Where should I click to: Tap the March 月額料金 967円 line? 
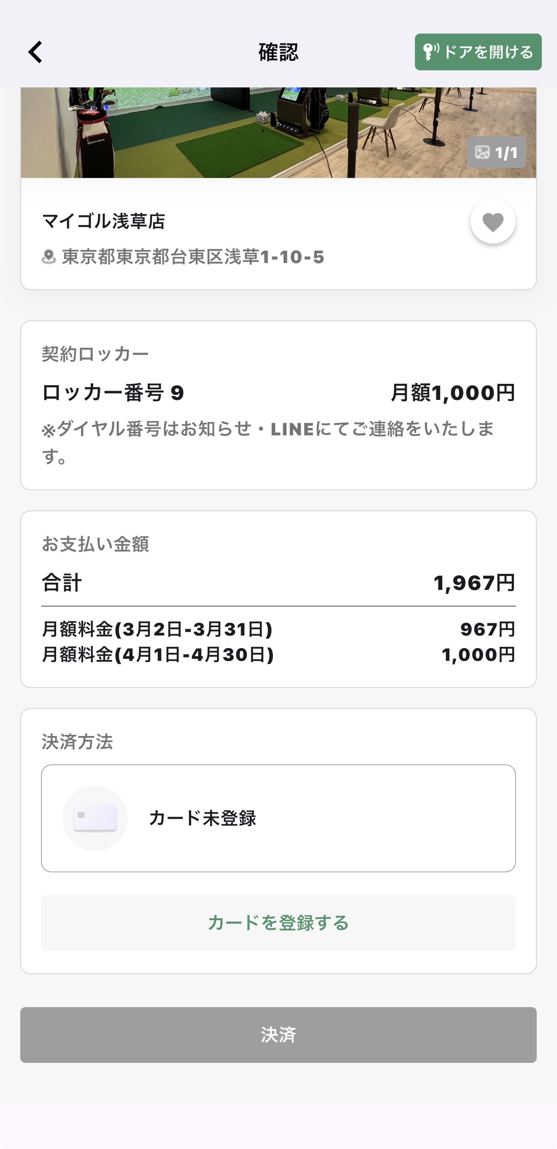point(278,629)
